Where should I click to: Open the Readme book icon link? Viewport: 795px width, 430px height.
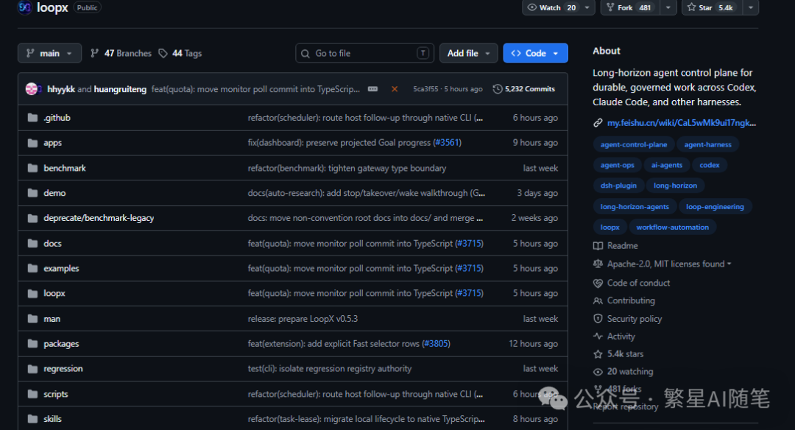(x=598, y=246)
